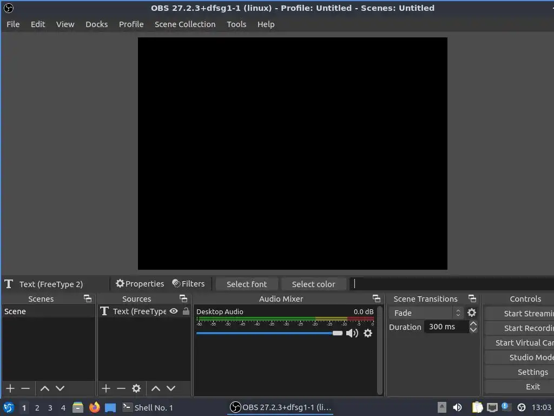554x416 pixels.
Task: Decrease transition duration with down arrow
Action: pyautogui.click(x=473, y=330)
